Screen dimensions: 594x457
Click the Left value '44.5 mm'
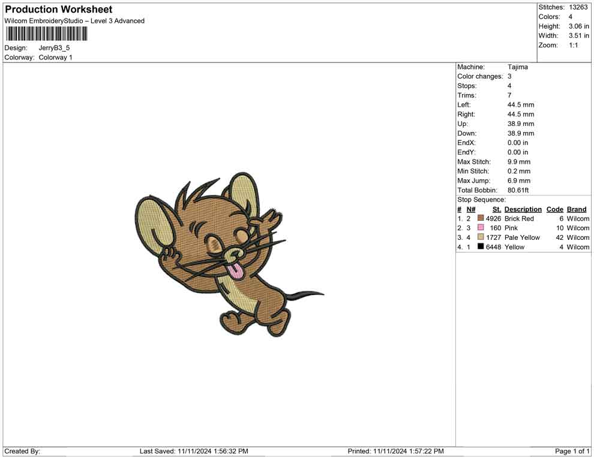(x=521, y=105)
